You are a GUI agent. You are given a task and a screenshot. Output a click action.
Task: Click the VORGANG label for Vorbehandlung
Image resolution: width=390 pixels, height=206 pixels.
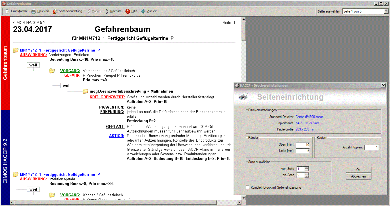click(x=70, y=71)
